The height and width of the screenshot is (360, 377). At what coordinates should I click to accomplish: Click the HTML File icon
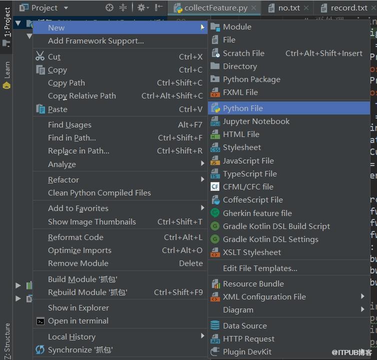215,134
